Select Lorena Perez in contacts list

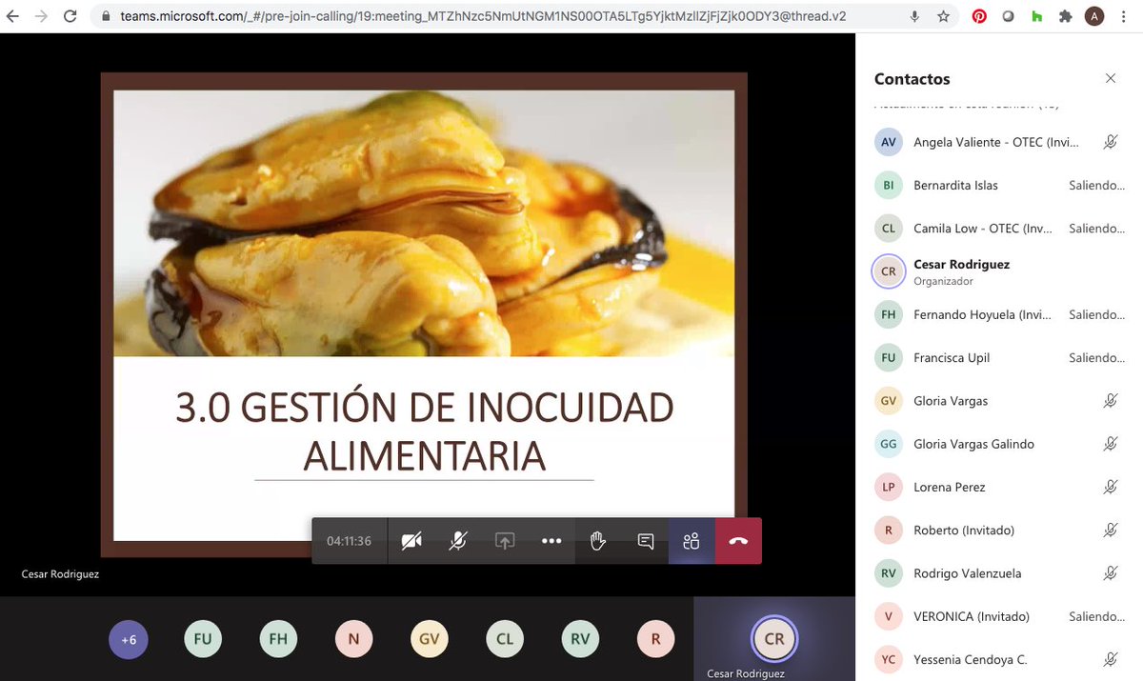coord(999,487)
